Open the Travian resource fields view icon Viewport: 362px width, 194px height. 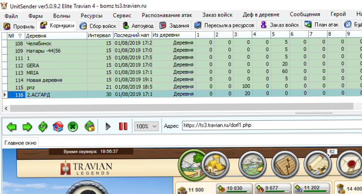pyautogui.click(x=192, y=164)
